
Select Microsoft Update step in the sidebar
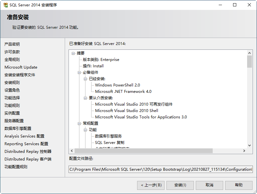[21, 67]
